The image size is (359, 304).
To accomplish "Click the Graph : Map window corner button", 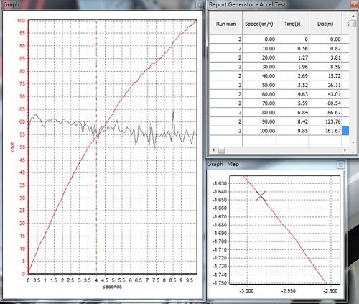I will click(341, 165).
